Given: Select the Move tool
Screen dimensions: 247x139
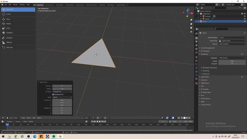Looking at the screenshot, I should pos(18,19).
